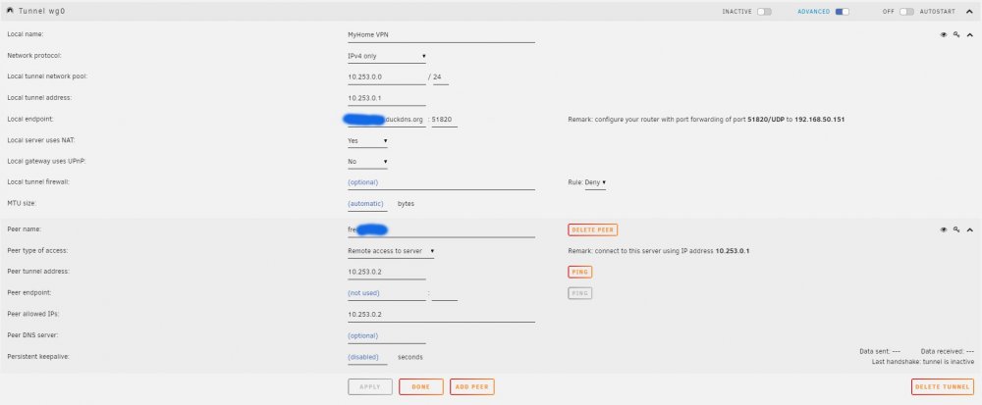The image size is (982, 405).
Task: Click the key icon in Local name row
Action: [x=956, y=35]
